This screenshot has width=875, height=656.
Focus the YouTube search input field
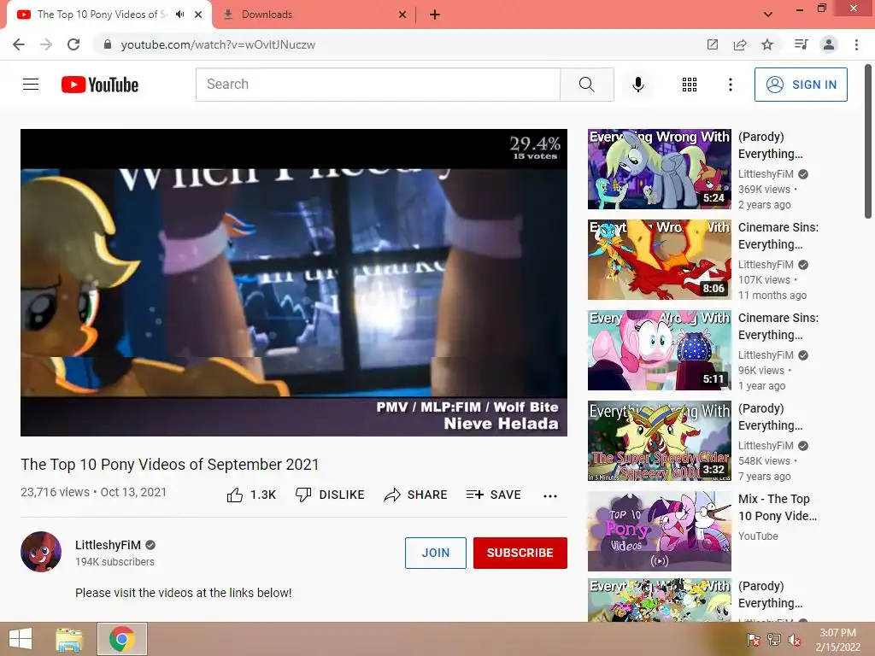click(x=378, y=85)
